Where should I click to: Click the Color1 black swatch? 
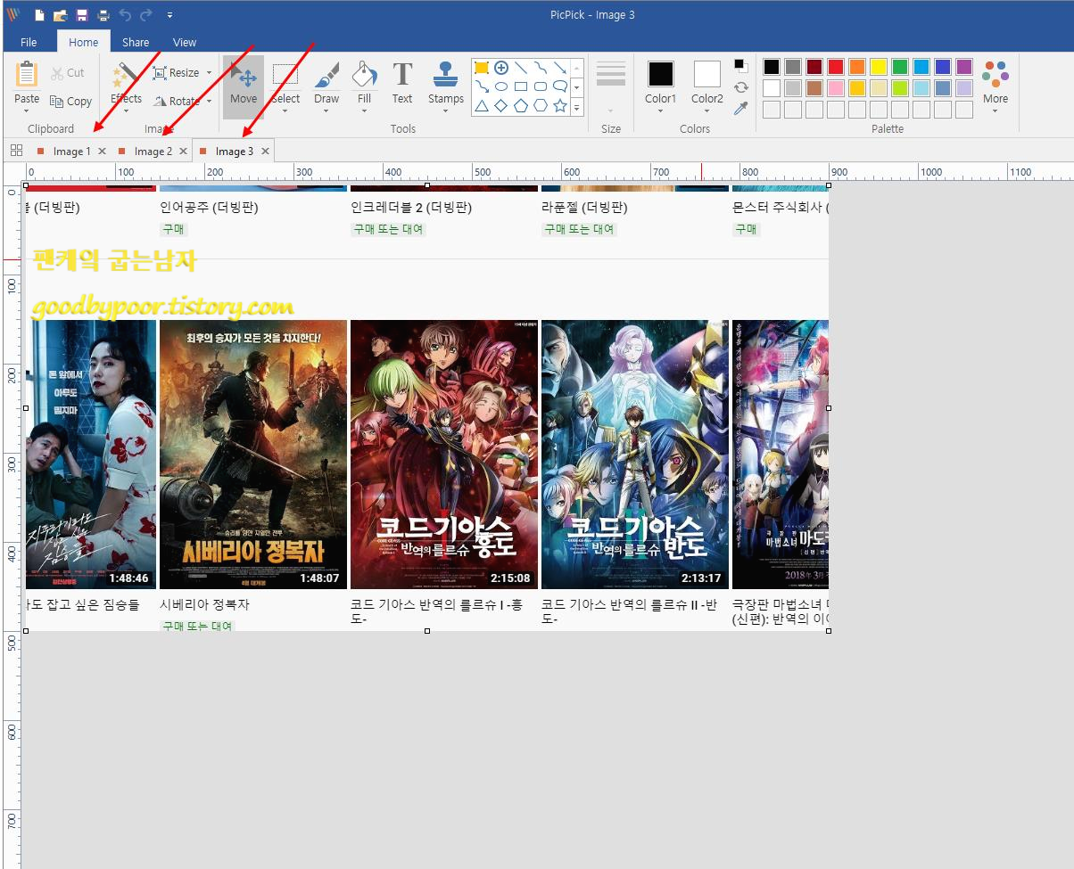661,74
